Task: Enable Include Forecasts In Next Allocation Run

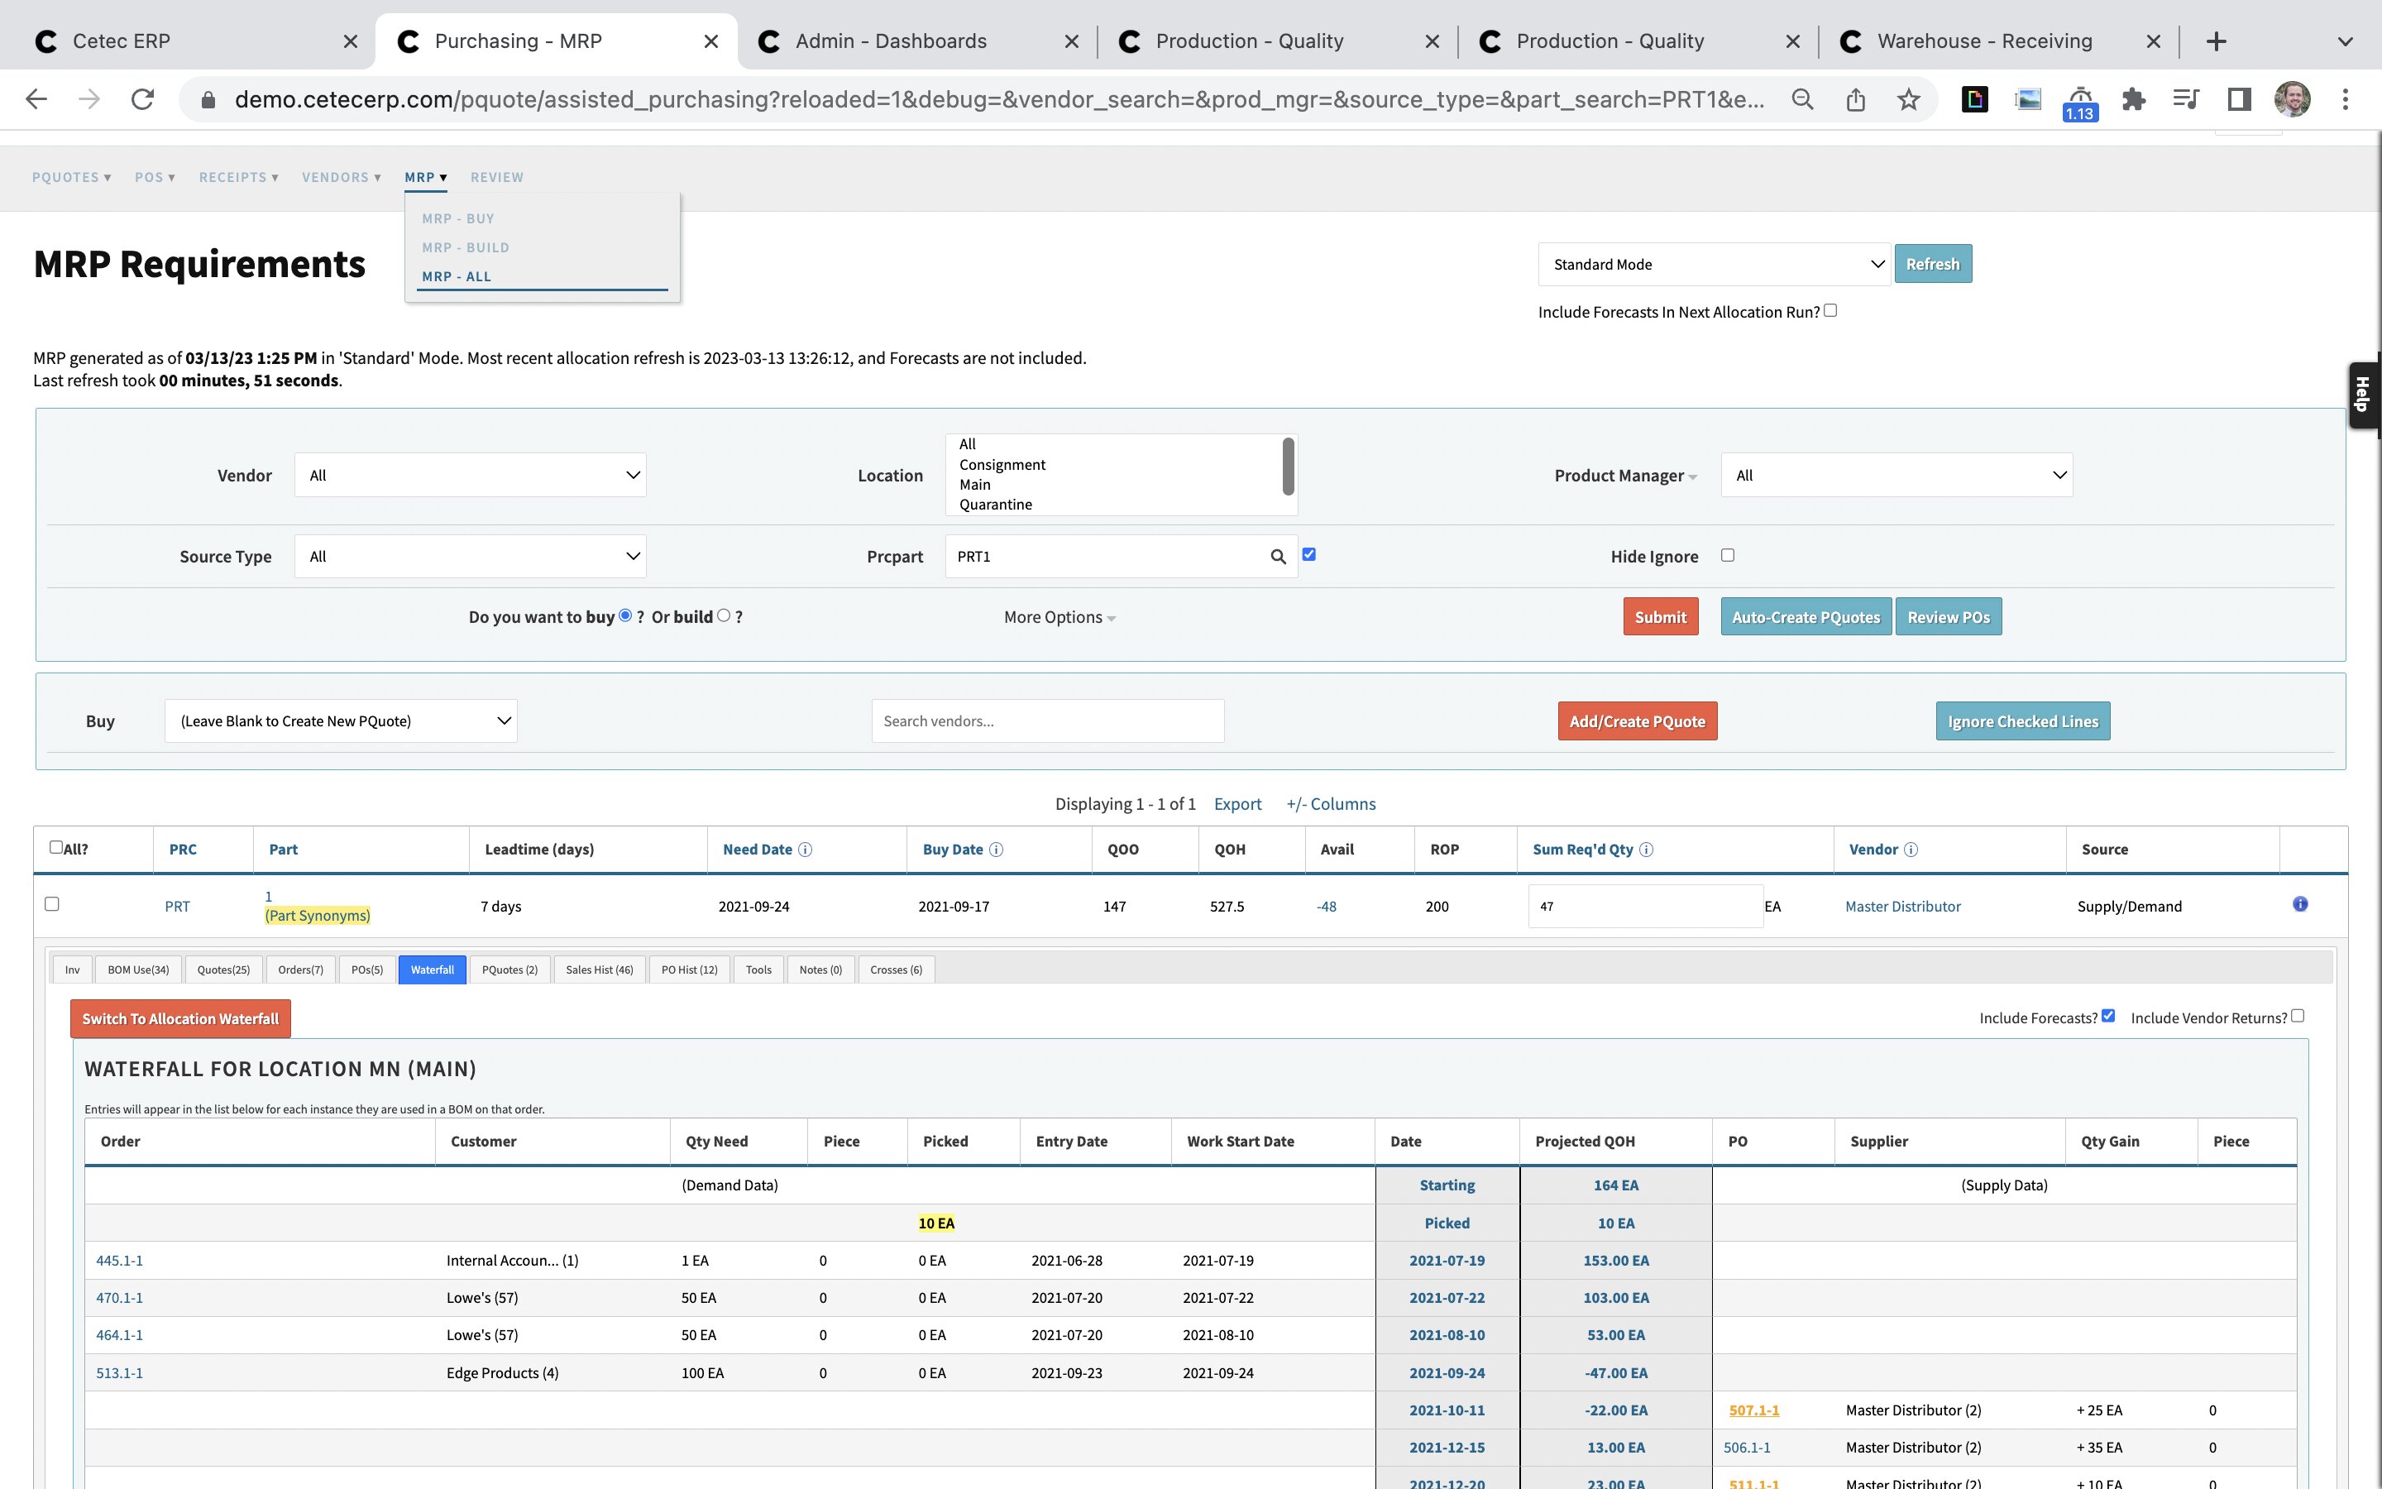Action: pos(1830,310)
